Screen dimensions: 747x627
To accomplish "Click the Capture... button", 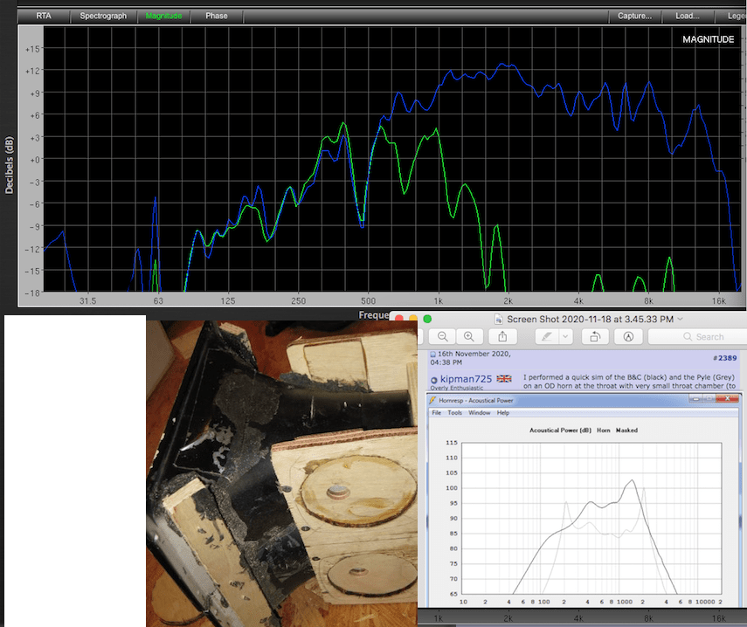I will [634, 16].
